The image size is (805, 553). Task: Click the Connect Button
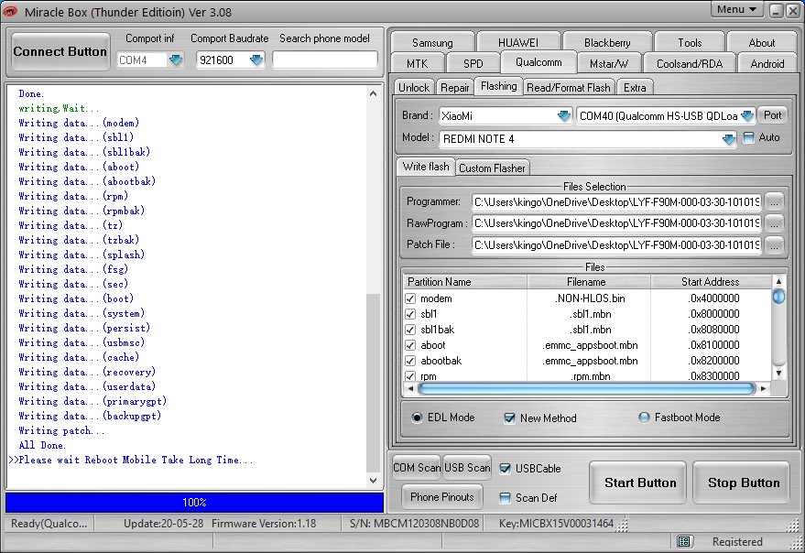point(60,51)
